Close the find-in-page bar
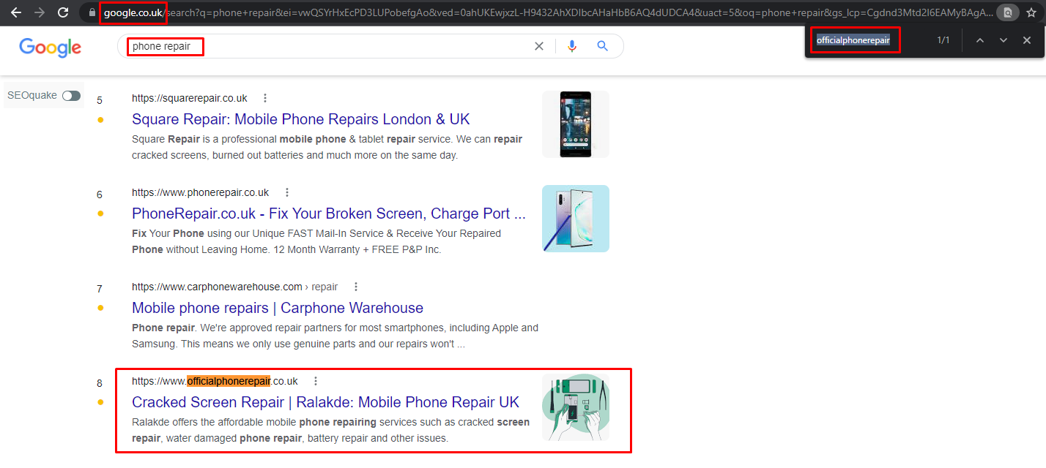The height and width of the screenshot is (468, 1046). pos(1027,40)
